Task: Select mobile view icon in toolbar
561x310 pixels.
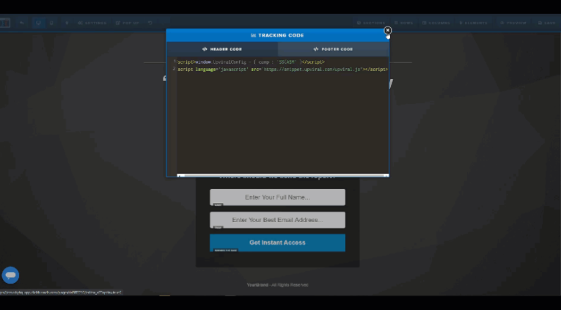Action: point(51,23)
